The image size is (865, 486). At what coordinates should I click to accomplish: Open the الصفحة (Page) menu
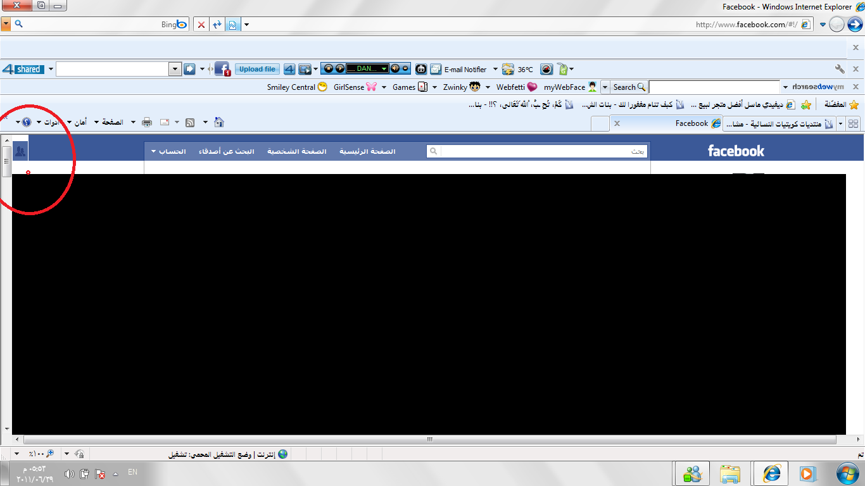[x=109, y=122]
